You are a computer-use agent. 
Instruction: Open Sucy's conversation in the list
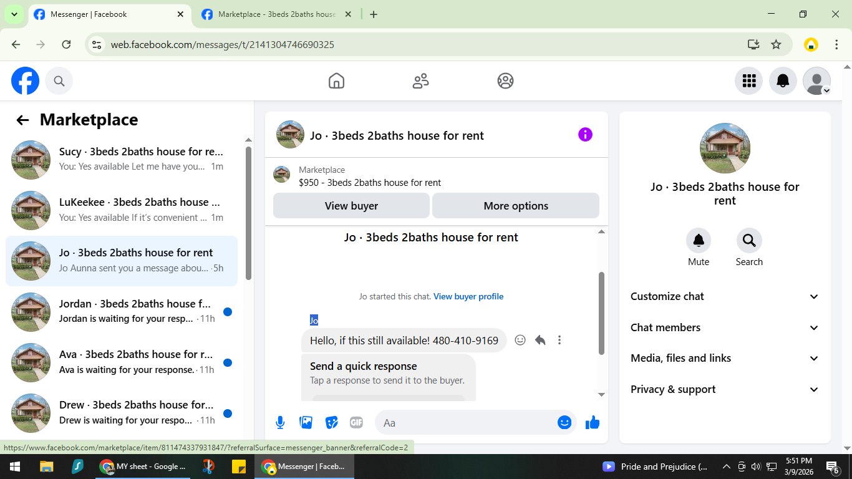click(122, 159)
